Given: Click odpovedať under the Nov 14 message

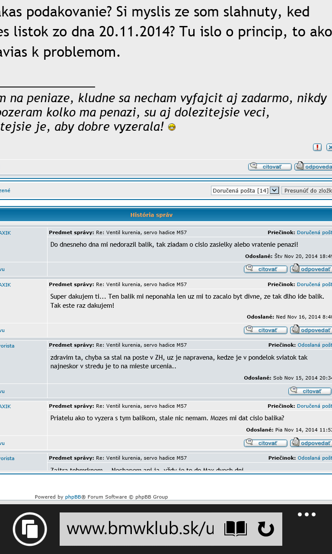Looking at the screenshot, I should 311,443.
